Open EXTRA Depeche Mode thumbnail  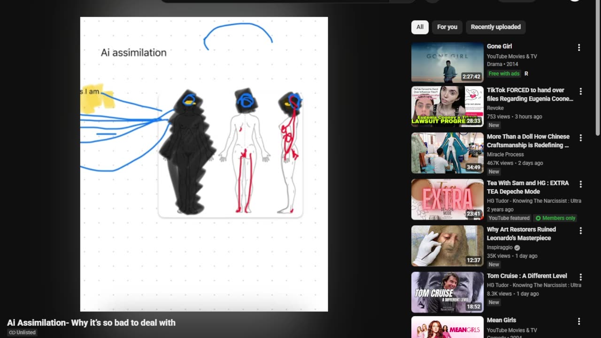(x=447, y=200)
